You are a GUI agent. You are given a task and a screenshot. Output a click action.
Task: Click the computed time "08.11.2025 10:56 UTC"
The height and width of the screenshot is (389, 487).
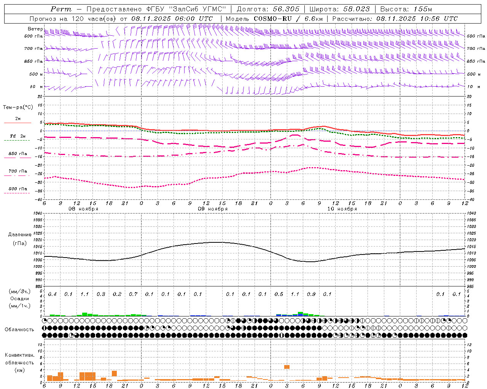pyautogui.click(x=417, y=19)
